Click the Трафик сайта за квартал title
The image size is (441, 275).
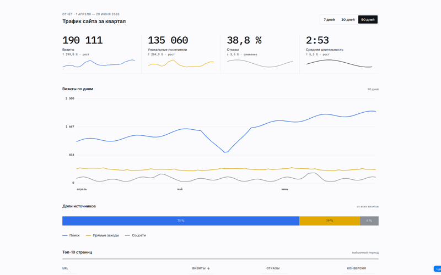(x=94, y=21)
